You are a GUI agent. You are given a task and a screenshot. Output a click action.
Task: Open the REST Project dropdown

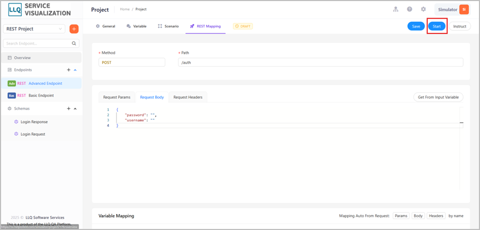pos(34,29)
